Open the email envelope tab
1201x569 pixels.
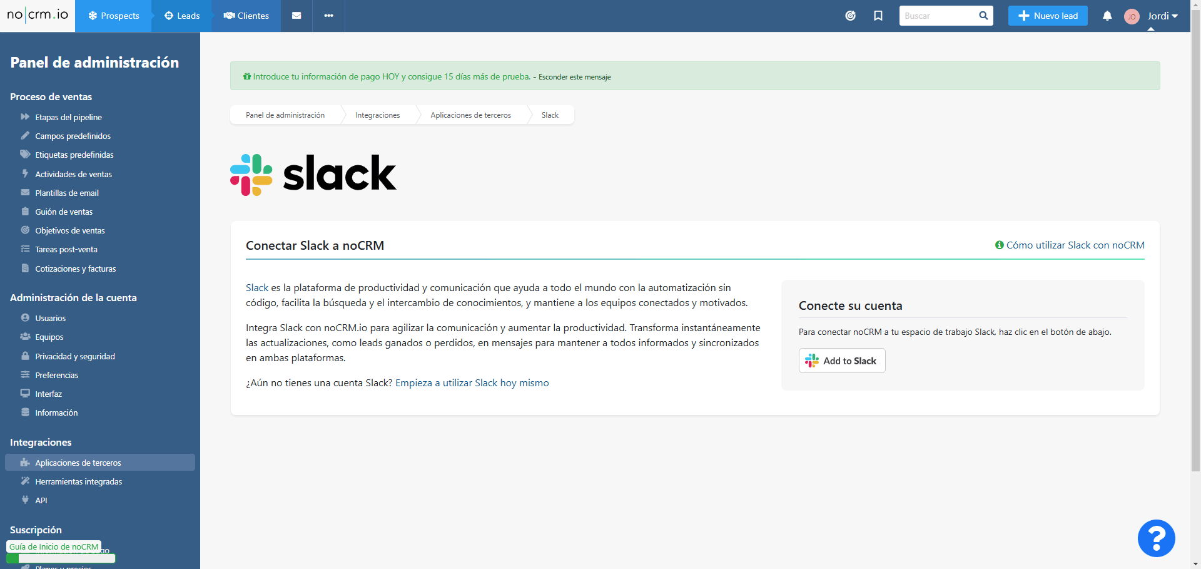click(296, 16)
